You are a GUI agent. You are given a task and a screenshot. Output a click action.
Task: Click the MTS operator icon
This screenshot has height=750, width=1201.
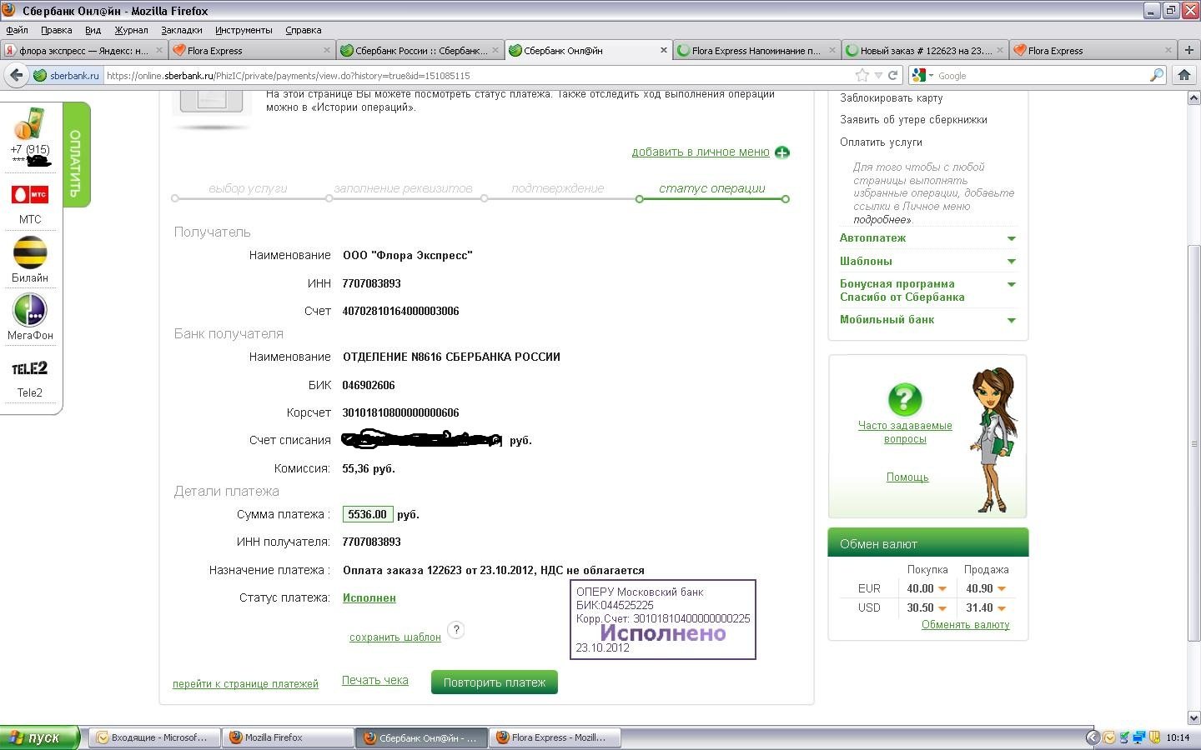(30, 195)
